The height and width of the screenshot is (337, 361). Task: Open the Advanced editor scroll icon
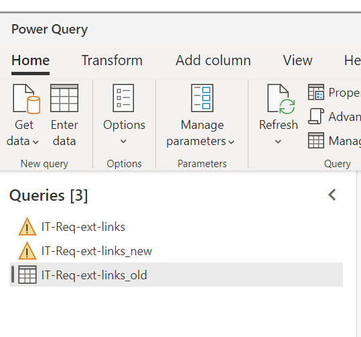(316, 116)
